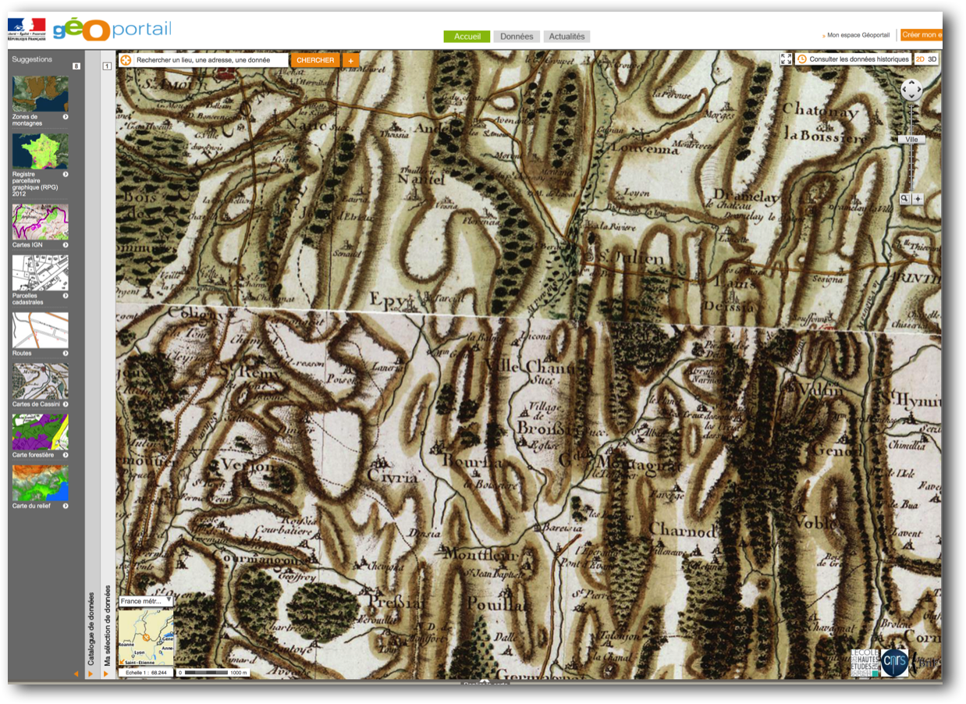The height and width of the screenshot is (704, 966).
Task: Expand Catalogue de données with orange arrow
Action: pyautogui.click(x=91, y=674)
